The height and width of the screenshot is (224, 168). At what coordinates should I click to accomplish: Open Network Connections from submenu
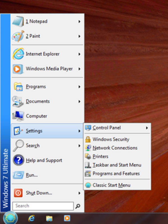tap(117, 148)
